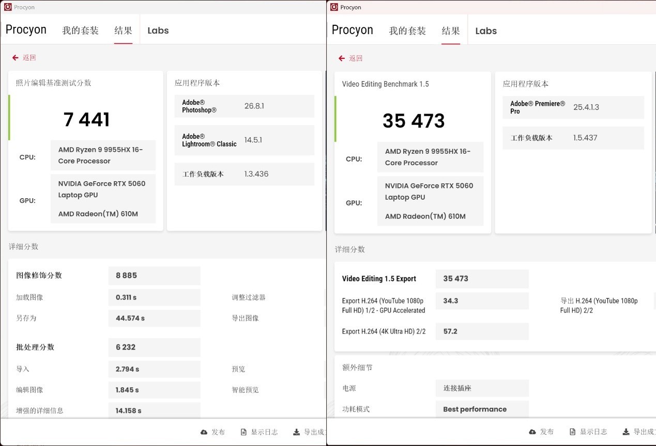Image resolution: width=656 pixels, height=446 pixels.
Task: Click the back arrow icon in right window
Action: 342,58
